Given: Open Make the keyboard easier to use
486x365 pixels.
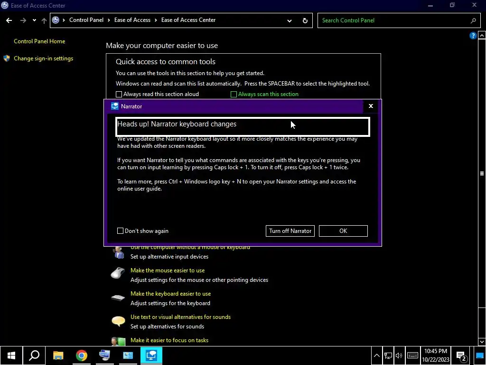Looking at the screenshot, I should 170,294.
